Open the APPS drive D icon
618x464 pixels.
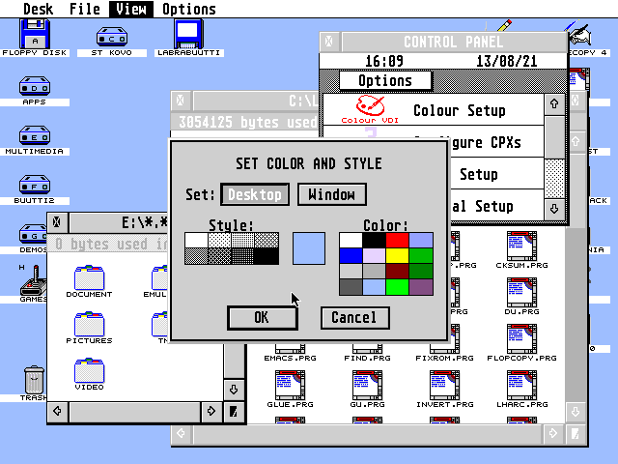tap(35, 91)
